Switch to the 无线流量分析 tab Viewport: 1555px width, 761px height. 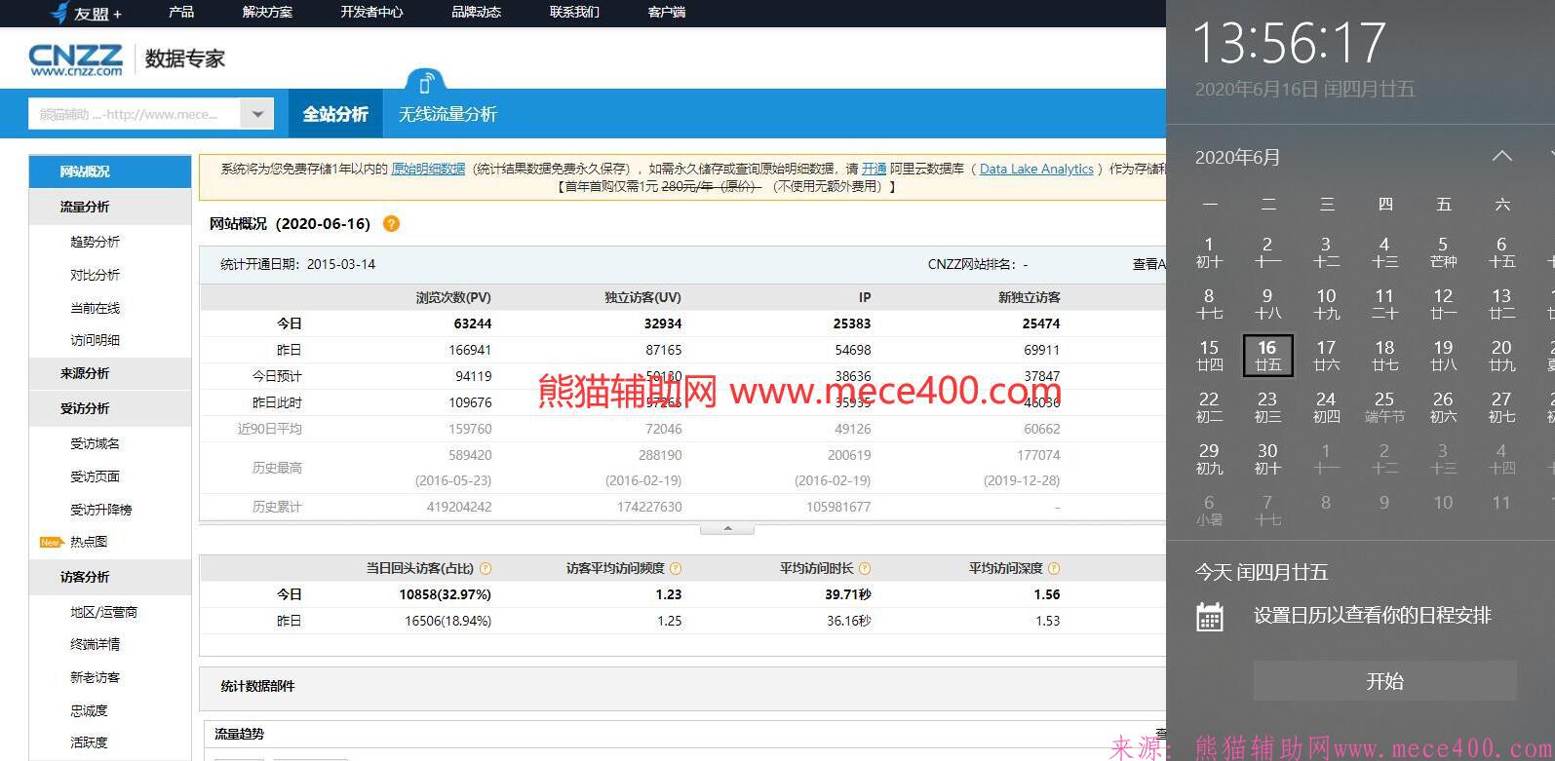447,114
